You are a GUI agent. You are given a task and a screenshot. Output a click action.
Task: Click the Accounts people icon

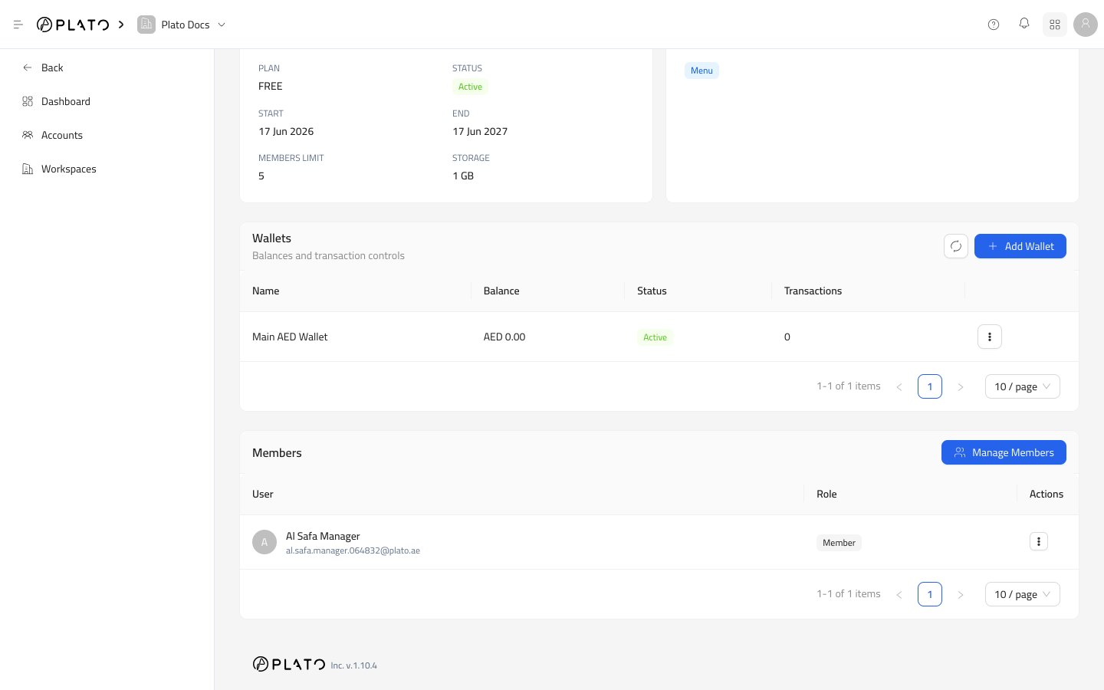(x=28, y=135)
